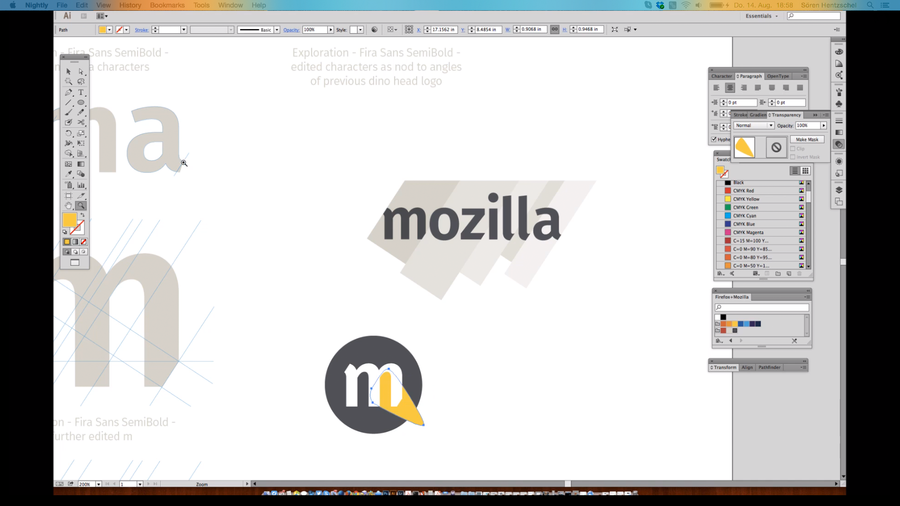The image size is (900, 506).
Task: Enable the Clip checkbox
Action: 793,149
